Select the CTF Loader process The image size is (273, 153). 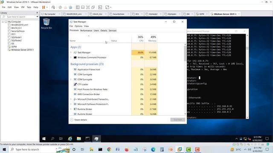click(83, 84)
